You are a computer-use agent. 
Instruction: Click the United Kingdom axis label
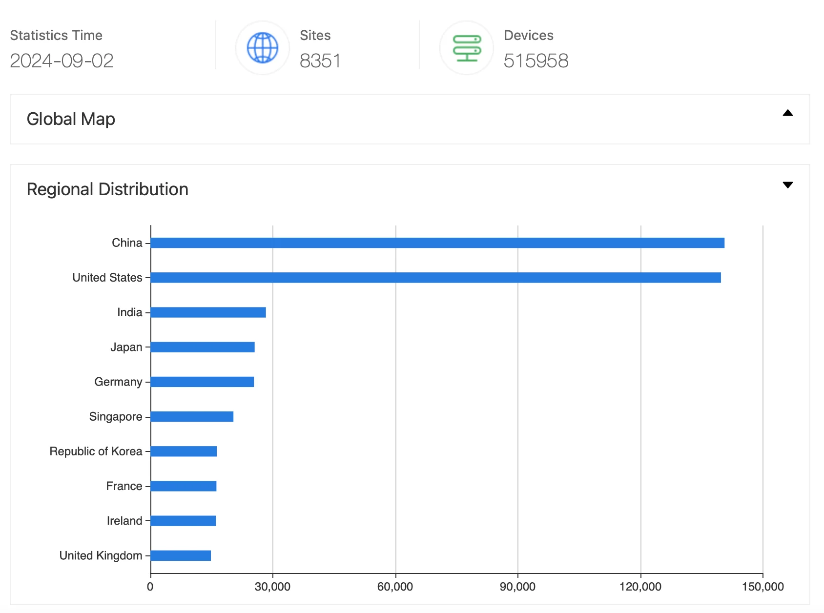101,555
